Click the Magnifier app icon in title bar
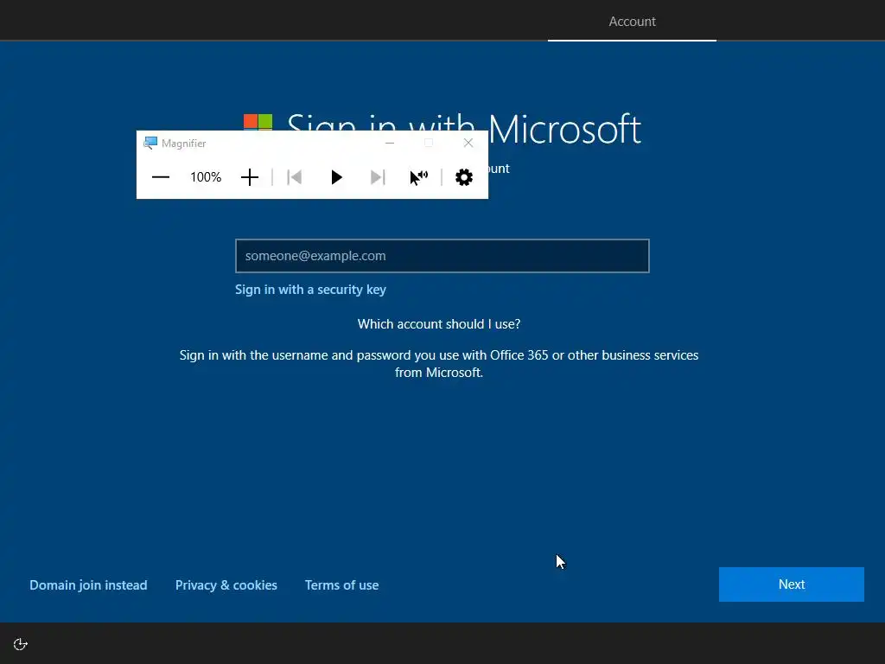The image size is (885, 664). point(150,143)
